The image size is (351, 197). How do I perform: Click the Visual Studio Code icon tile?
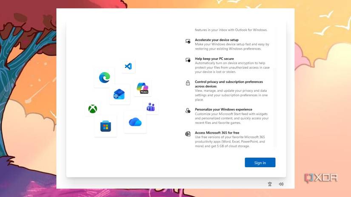[128, 66]
